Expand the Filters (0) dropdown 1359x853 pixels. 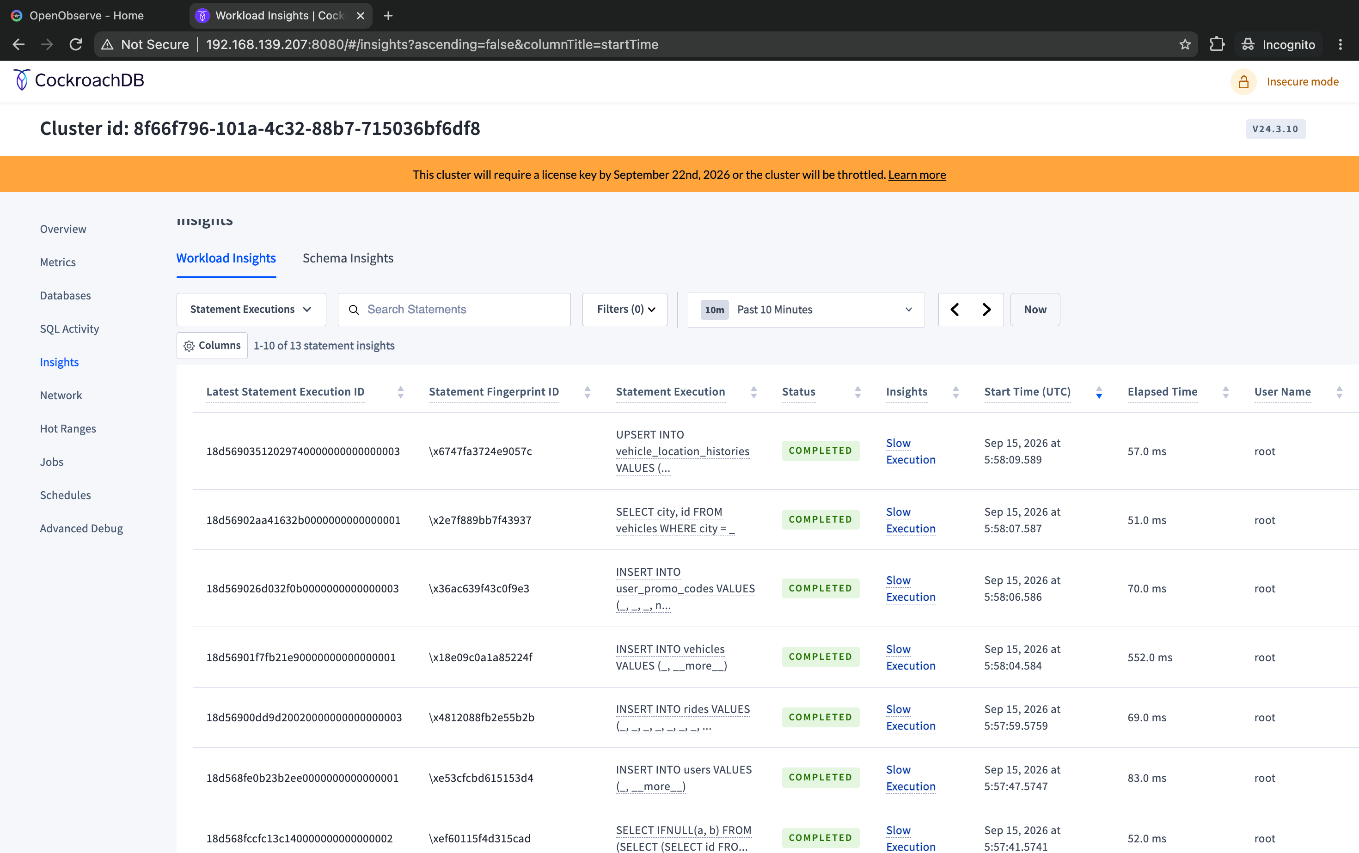(x=625, y=310)
